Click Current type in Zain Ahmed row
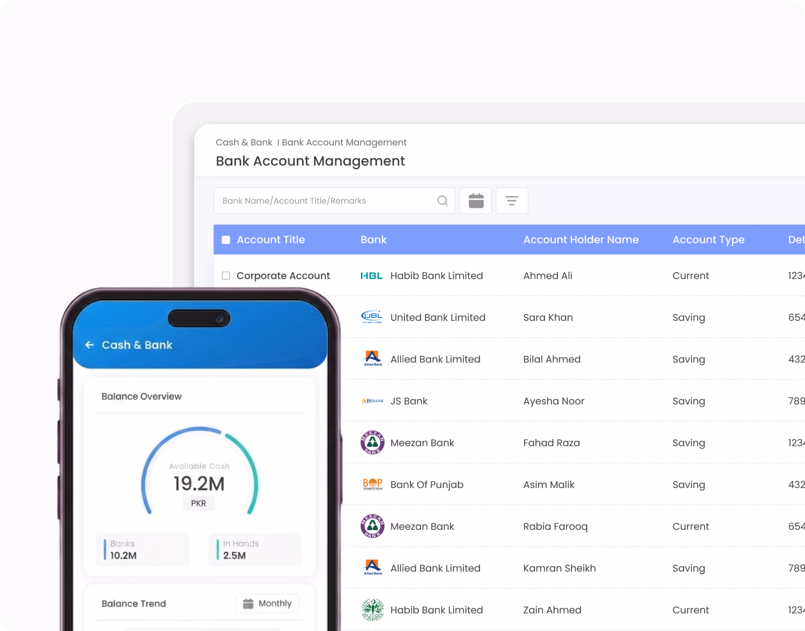Screen dimensions: 805x631 tap(690, 609)
